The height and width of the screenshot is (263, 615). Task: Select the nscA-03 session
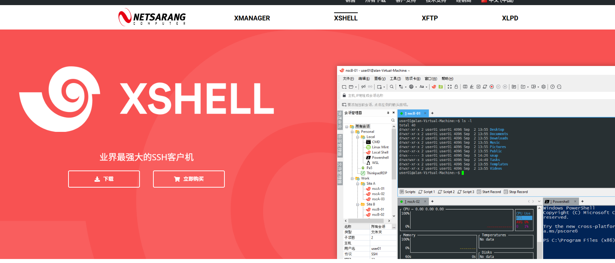[375, 199]
